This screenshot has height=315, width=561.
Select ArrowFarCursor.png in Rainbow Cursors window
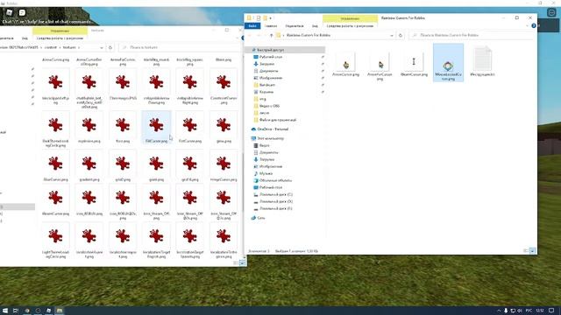click(x=380, y=66)
